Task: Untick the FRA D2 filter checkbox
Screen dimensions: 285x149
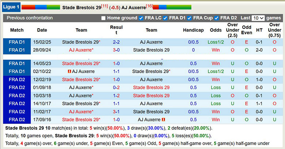Action: [x=216, y=18]
